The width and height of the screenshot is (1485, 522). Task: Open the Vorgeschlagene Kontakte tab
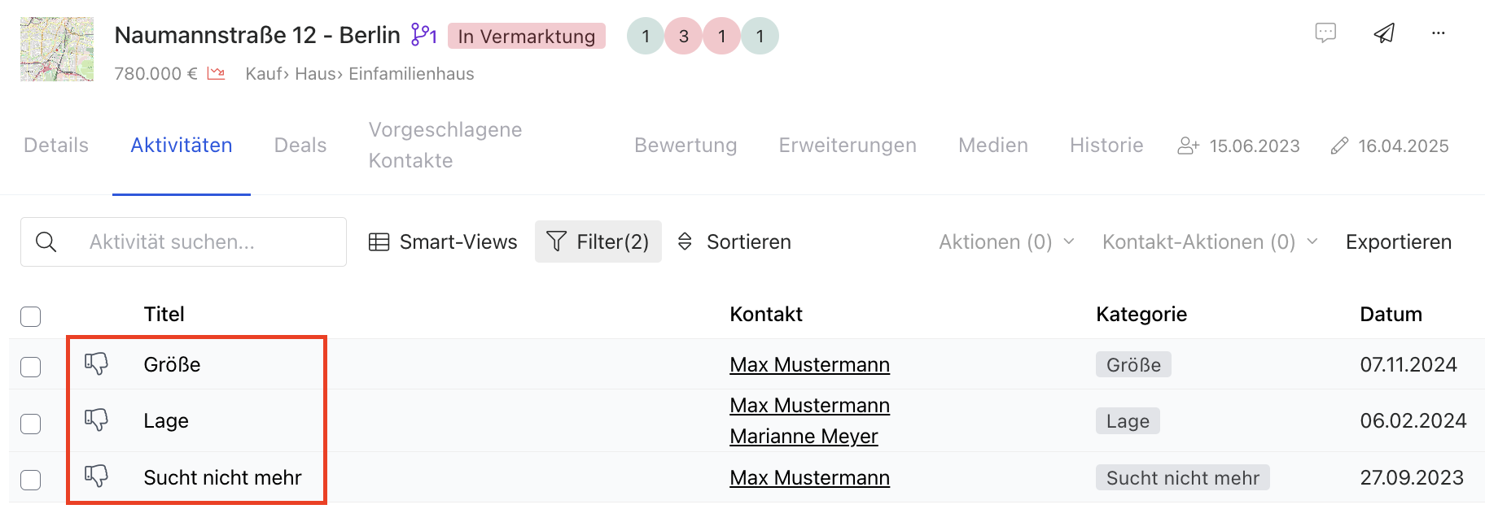(x=445, y=145)
